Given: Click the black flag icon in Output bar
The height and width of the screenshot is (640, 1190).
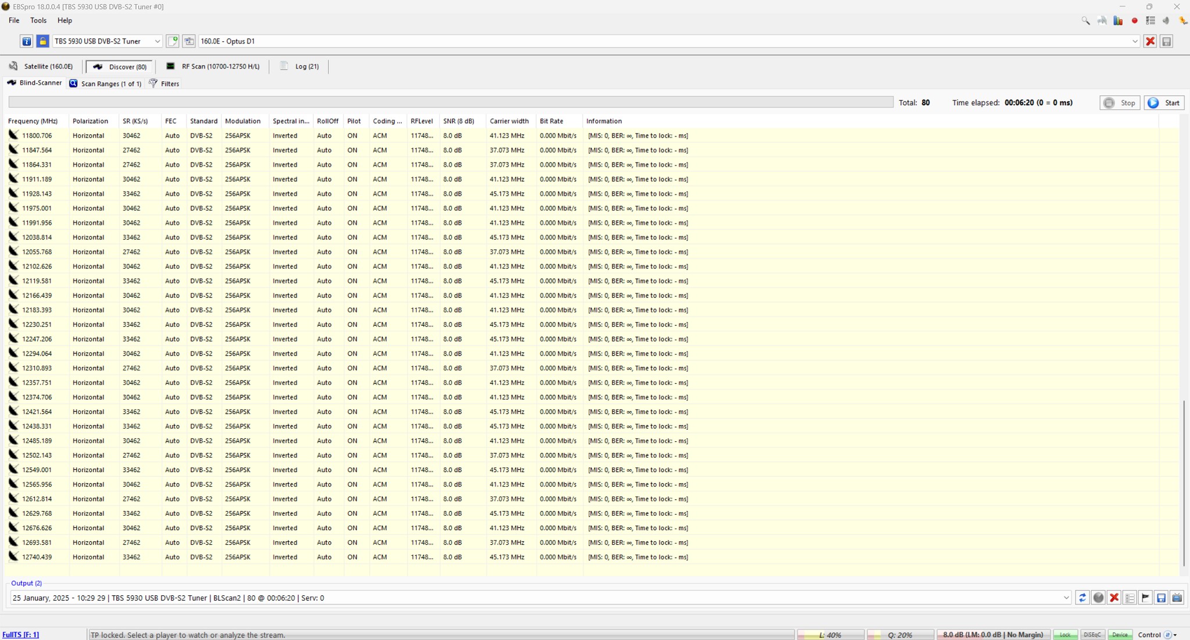Looking at the screenshot, I should pyautogui.click(x=1145, y=598).
